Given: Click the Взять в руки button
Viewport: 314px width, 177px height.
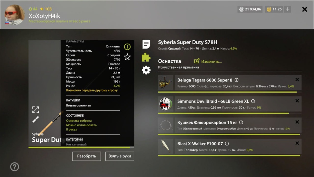Looking at the screenshot, I should tap(120, 156).
